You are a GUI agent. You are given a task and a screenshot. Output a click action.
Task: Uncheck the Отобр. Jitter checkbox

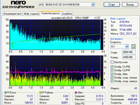(x=112, y=74)
